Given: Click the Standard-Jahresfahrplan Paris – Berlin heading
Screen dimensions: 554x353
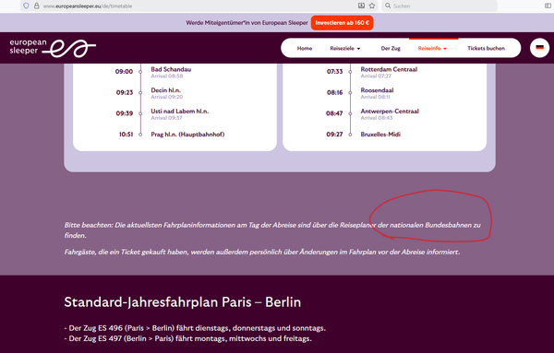Looking at the screenshot, I should pos(183,302).
